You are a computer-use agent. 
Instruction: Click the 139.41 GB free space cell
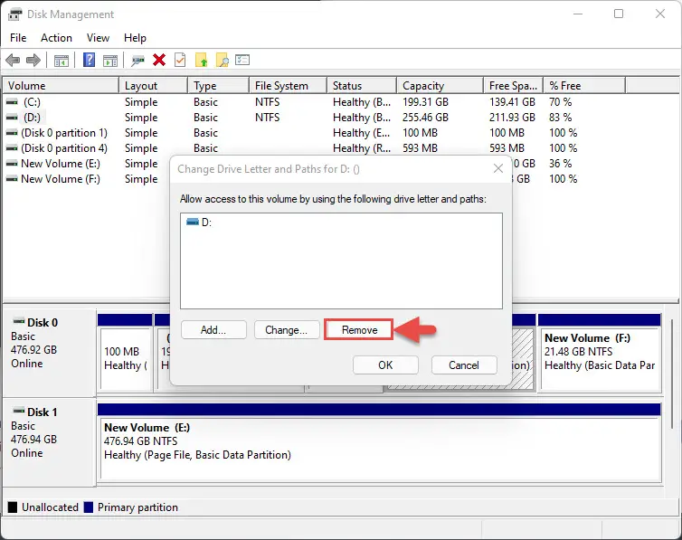pos(512,101)
